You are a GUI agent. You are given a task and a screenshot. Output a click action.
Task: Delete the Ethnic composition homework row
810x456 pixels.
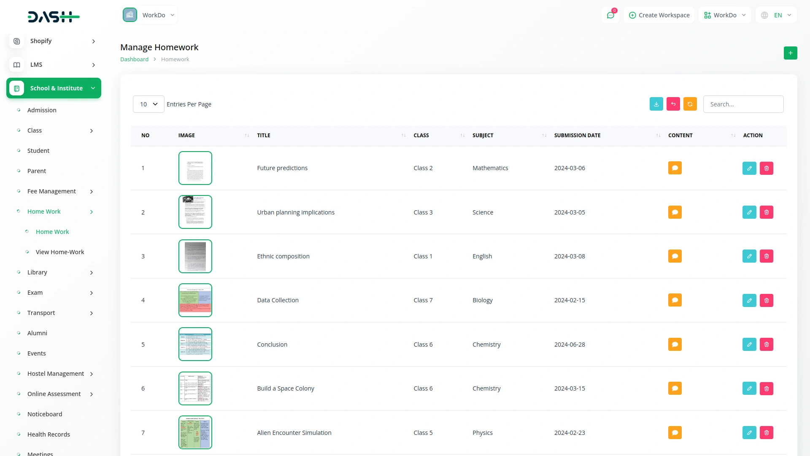point(766,256)
